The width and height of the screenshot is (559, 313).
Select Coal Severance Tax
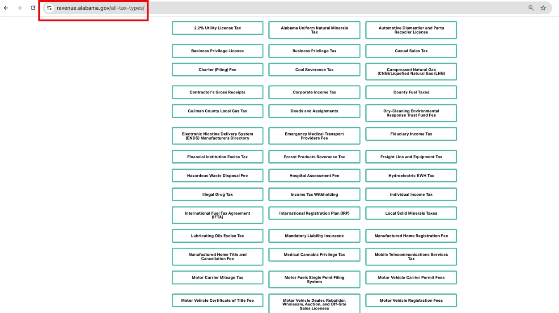314,70
